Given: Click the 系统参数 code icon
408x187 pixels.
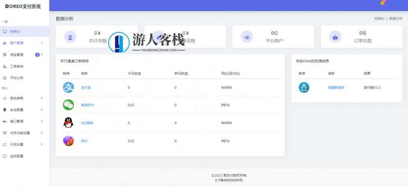Looking at the screenshot, I should pyautogui.click(x=5, y=98).
